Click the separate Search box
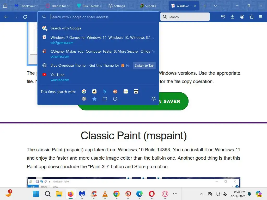This screenshot has height=200, width=267. click(185, 17)
